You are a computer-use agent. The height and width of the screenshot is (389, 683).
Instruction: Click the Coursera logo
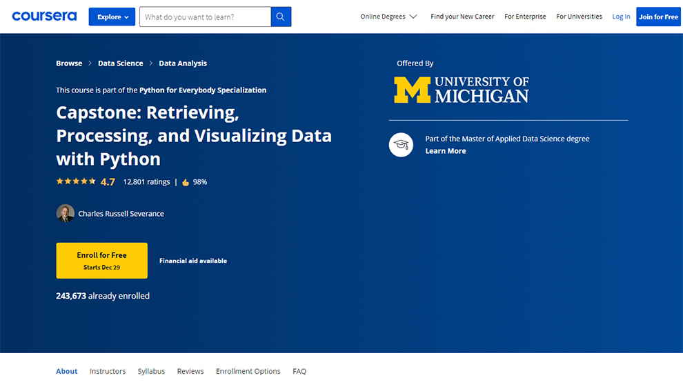[44, 17]
